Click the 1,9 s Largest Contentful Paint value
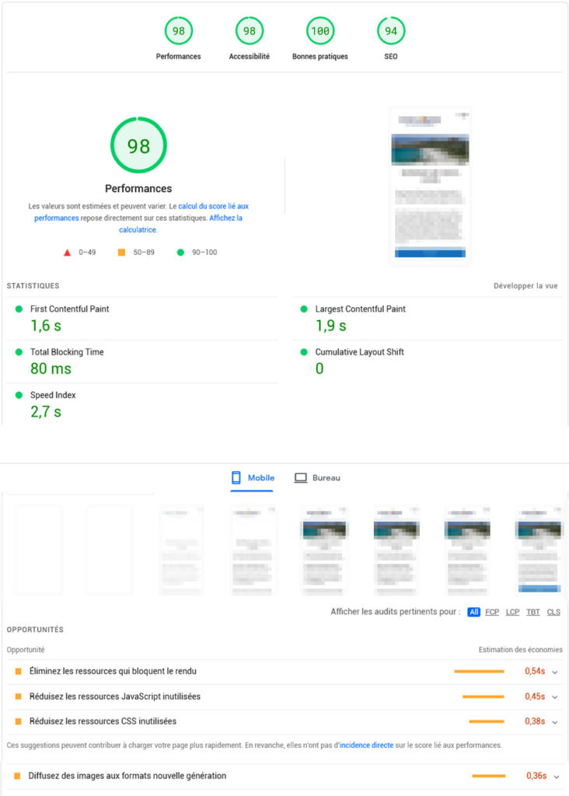The image size is (569, 796). (x=331, y=326)
